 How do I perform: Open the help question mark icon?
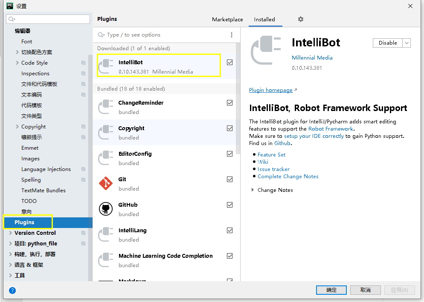pos(12,291)
